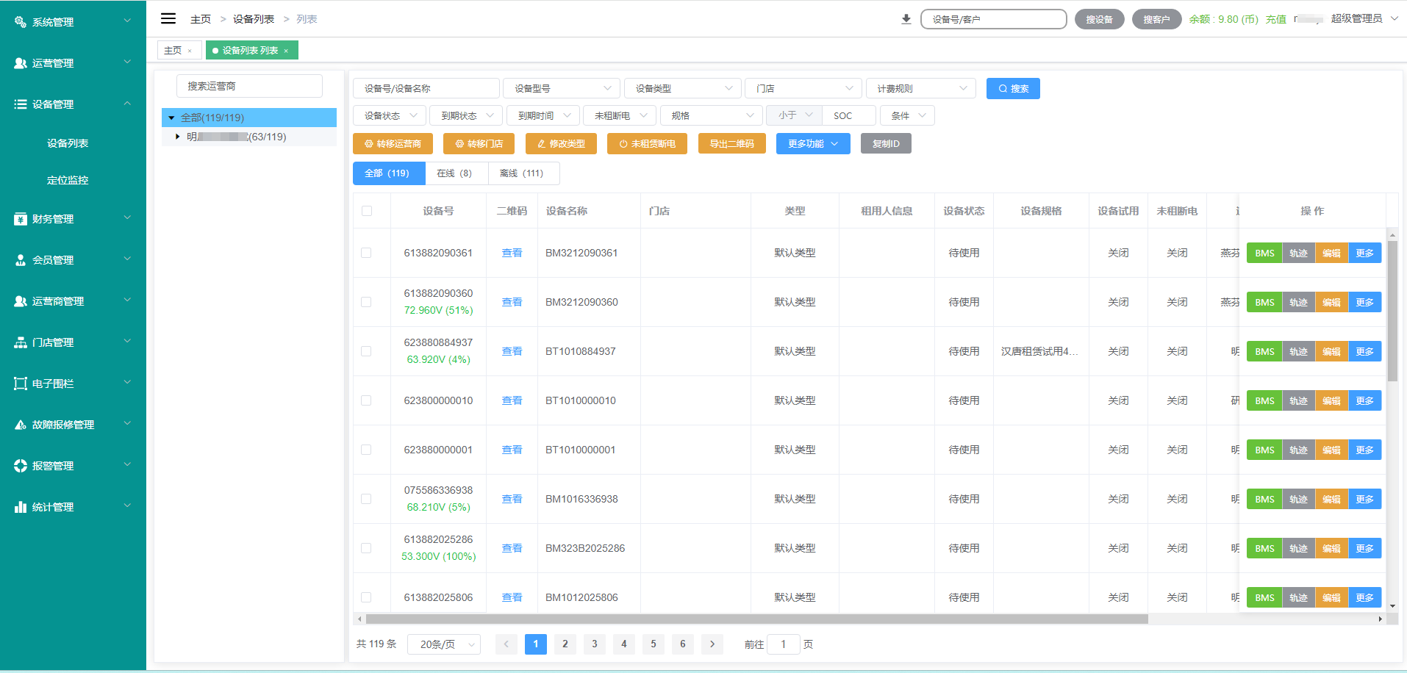This screenshot has height=673, width=1407.
Task: Open the 到期时间 dropdown
Action: click(x=543, y=115)
